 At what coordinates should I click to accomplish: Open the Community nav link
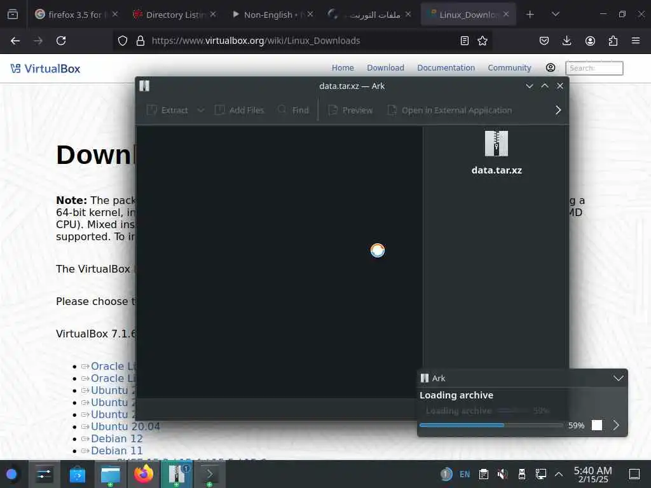pyautogui.click(x=509, y=67)
